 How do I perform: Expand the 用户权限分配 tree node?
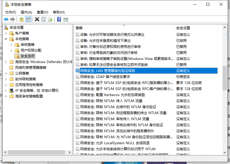[11, 50]
